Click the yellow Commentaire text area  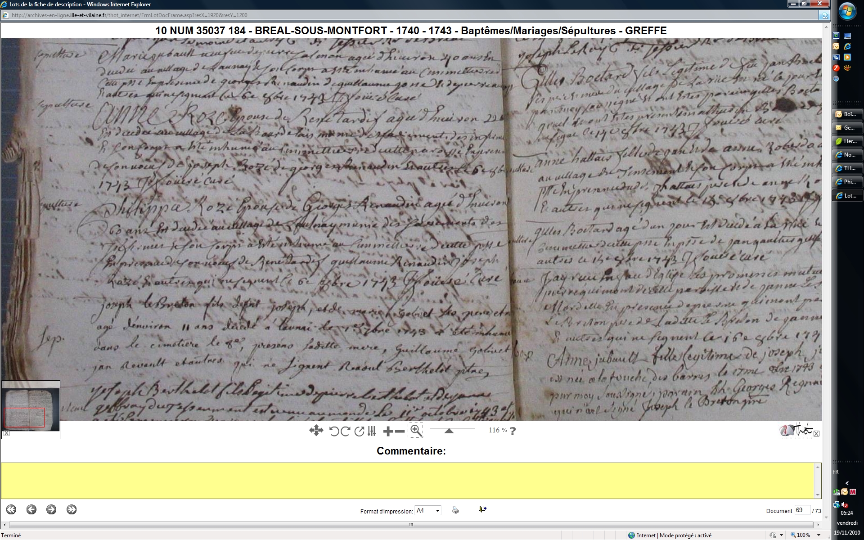409,480
